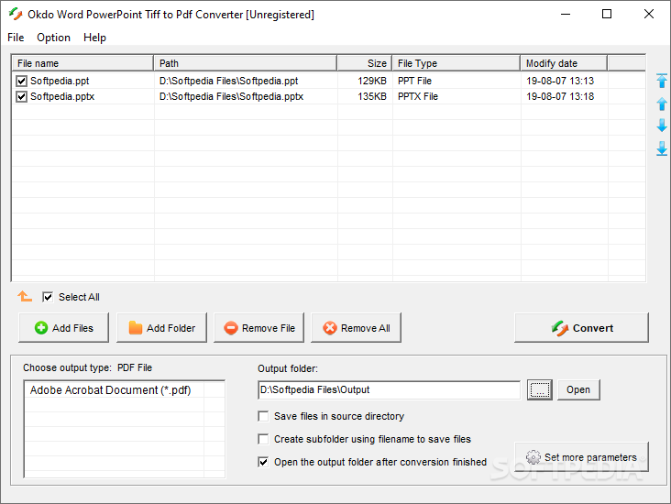Viewport: 671px width, 504px height.
Task: Close the converter window
Action: 649,14
